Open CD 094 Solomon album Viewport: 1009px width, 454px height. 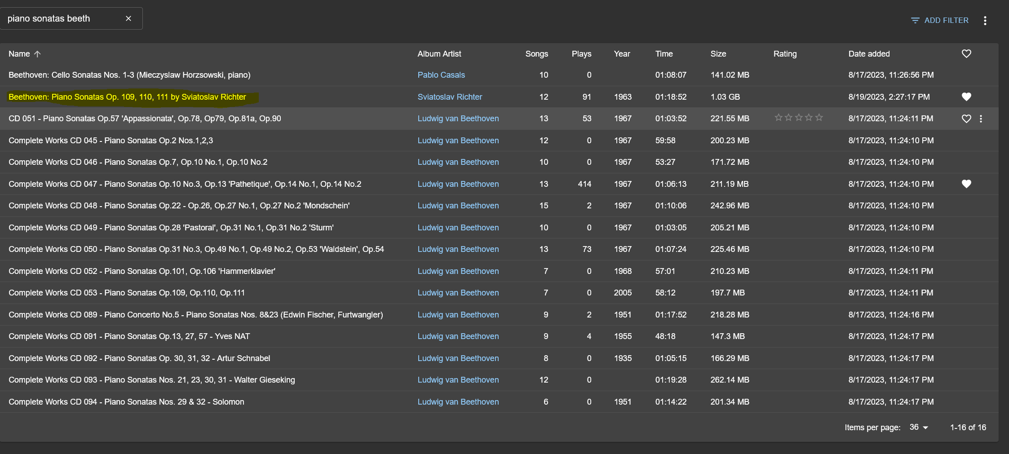click(126, 402)
